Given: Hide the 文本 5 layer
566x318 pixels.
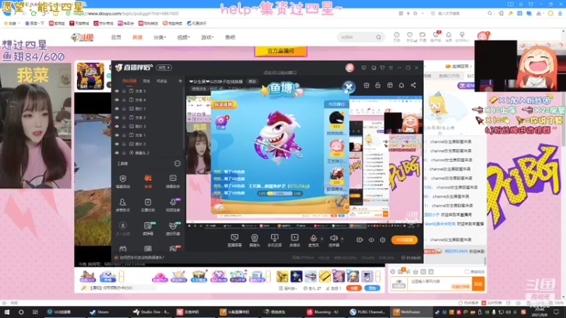Looking at the screenshot, I should pyautogui.click(x=117, y=91).
